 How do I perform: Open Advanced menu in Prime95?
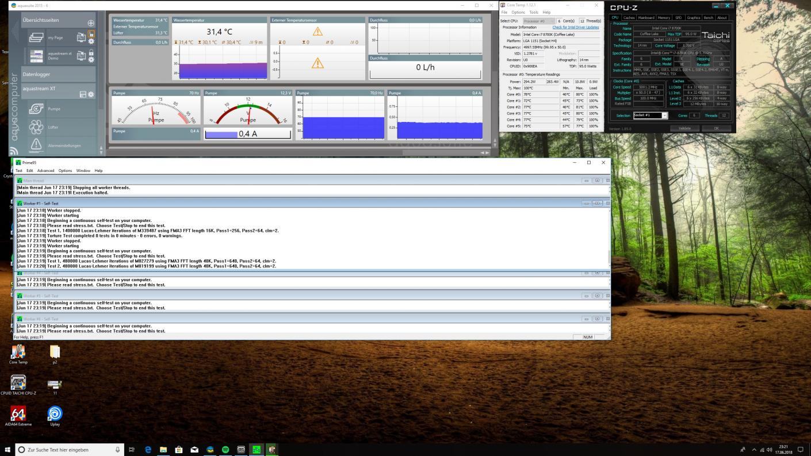[x=45, y=170]
